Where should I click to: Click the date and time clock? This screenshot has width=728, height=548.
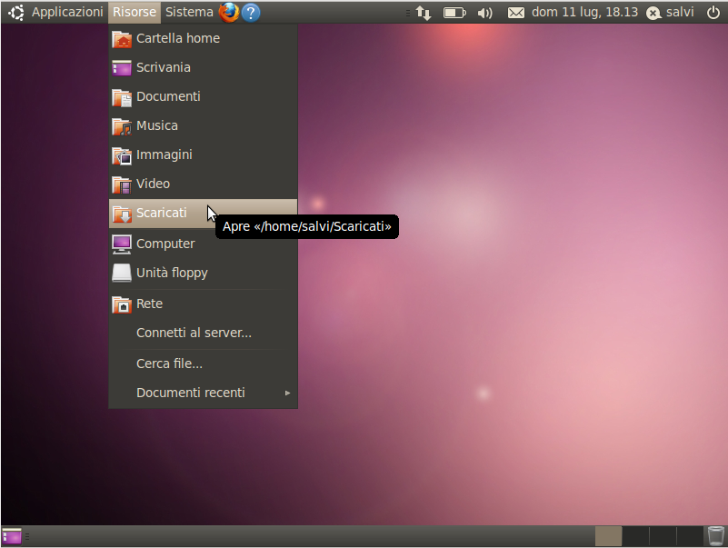[584, 12]
